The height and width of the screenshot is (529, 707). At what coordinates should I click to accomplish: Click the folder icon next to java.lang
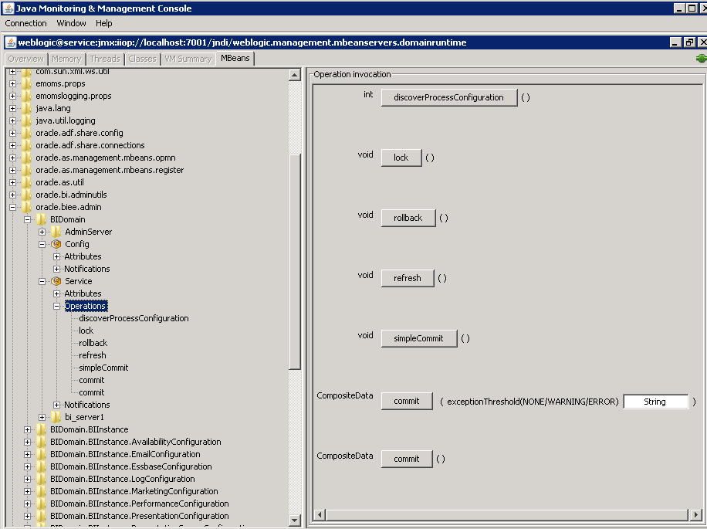point(26,108)
